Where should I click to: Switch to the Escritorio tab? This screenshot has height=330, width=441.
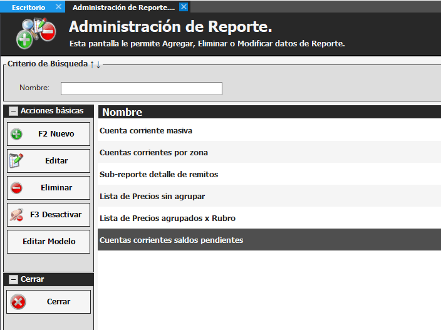click(28, 7)
